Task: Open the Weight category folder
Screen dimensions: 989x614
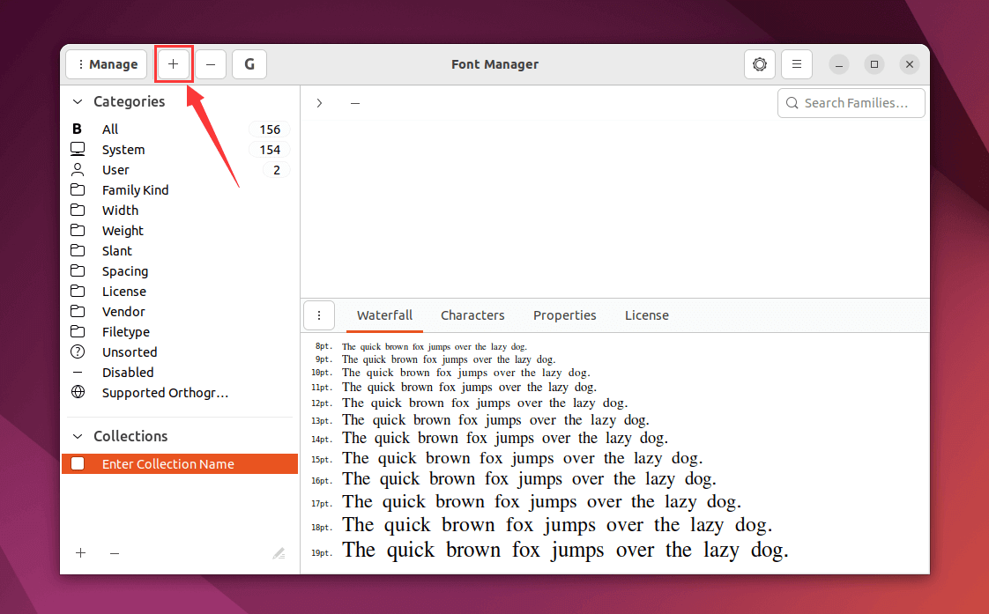Action: pos(180,231)
